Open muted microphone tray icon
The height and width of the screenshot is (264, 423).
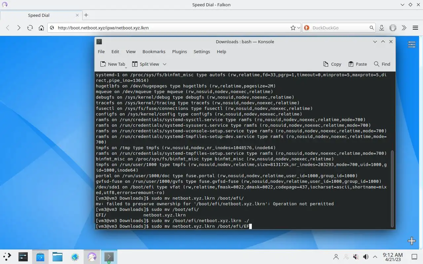click(356, 257)
